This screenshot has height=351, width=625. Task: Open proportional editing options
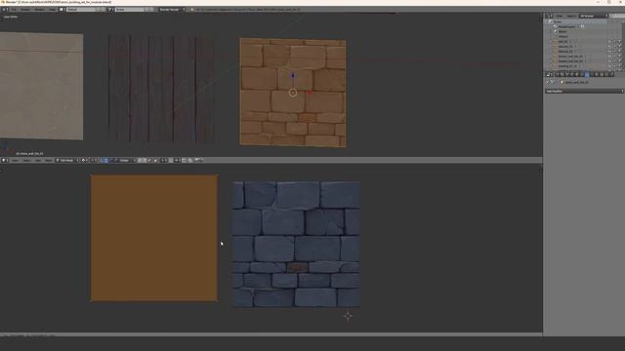tap(163, 160)
